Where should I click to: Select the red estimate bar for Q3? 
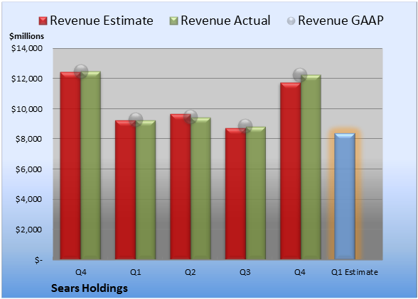point(236,193)
